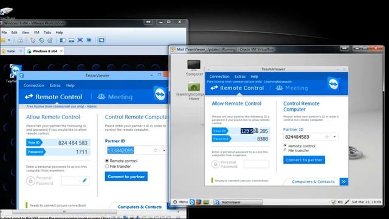Select File transfer radio in Mint TeamViewer
389x219 pixels.
[285, 150]
